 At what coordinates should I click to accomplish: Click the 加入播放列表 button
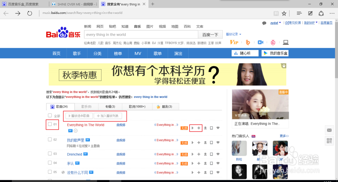pyautogui.click(x=108, y=116)
